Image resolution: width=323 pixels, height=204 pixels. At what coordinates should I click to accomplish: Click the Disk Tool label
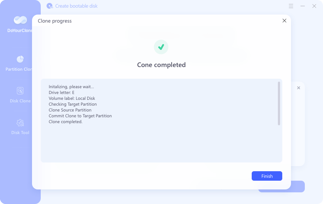point(20,133)
